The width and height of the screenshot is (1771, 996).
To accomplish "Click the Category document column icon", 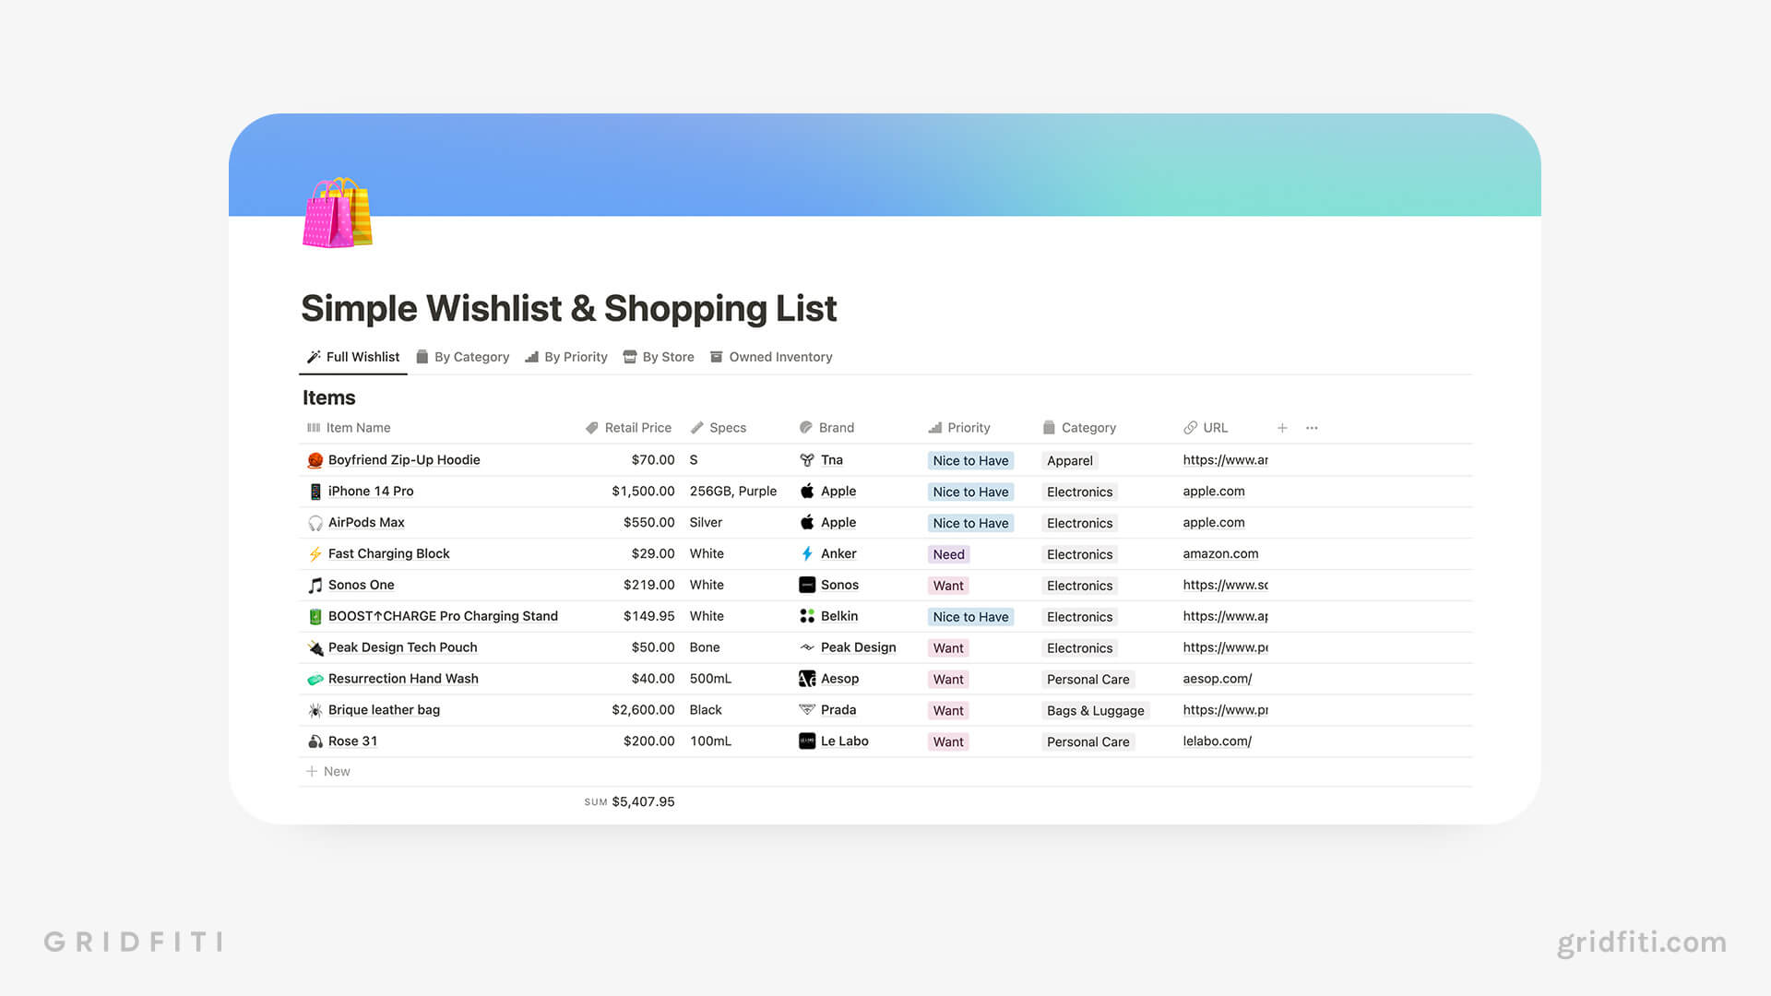I will (1049, 427).
